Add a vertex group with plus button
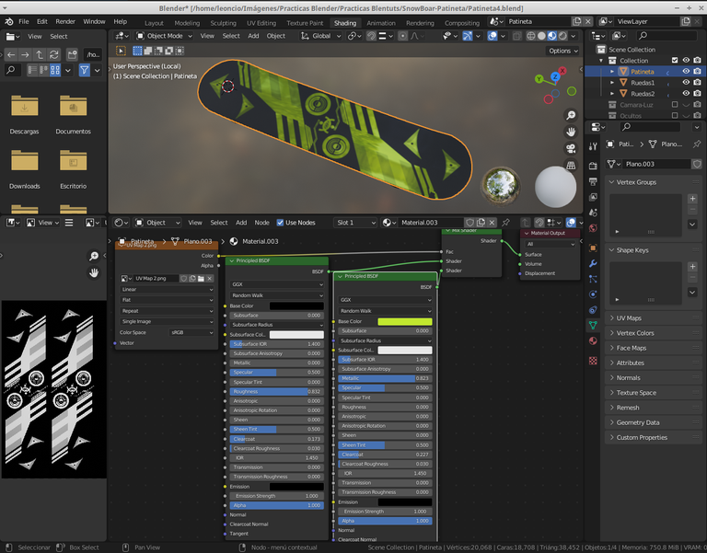 692,198
